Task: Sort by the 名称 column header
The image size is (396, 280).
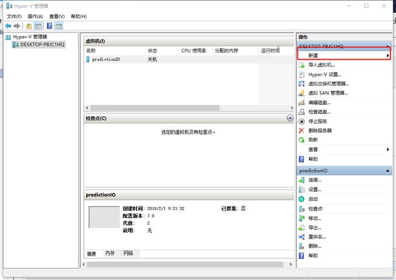Action: pos(115,51)
